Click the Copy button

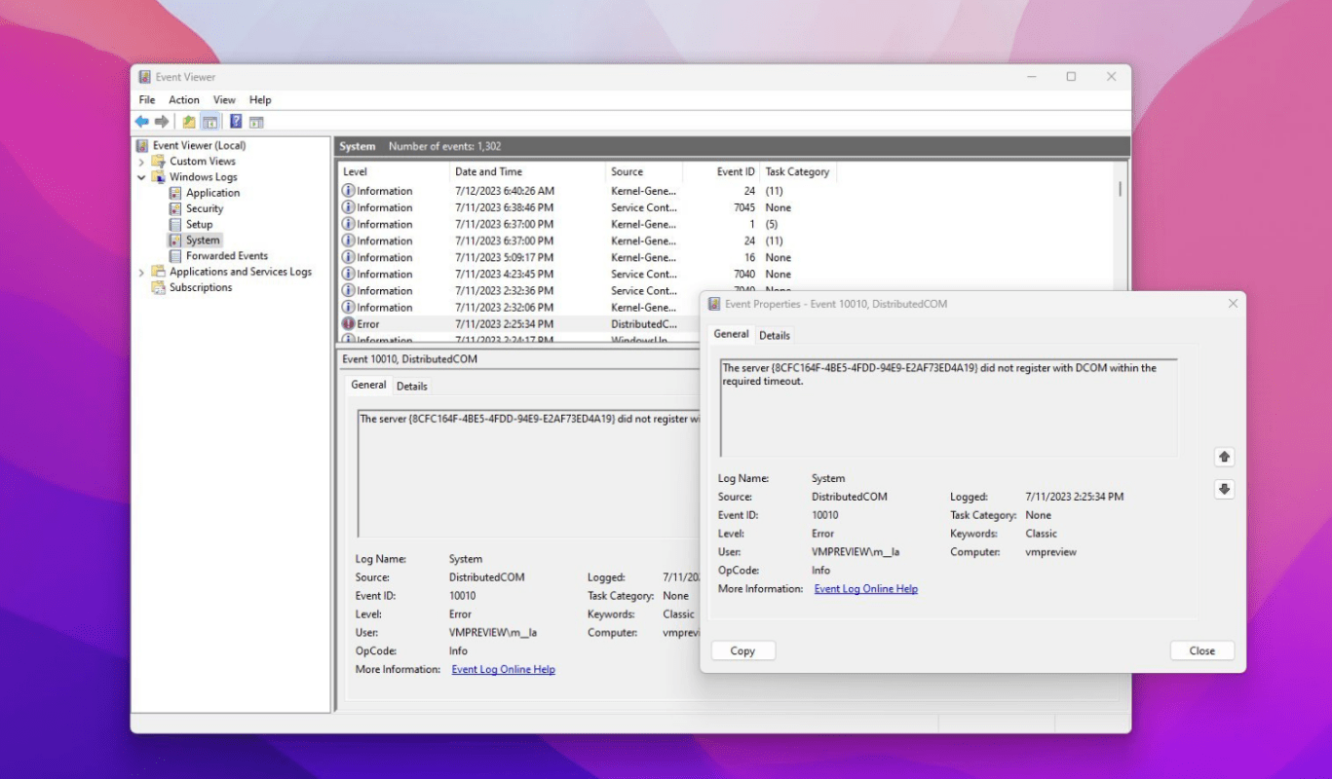coord(742,650)
